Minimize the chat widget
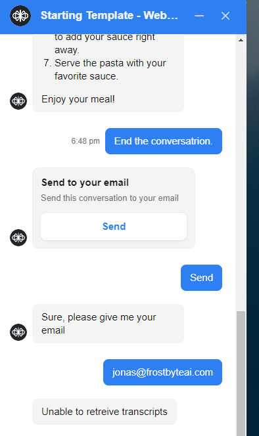This screenshot has width=259, height=436. click(199, 16)
